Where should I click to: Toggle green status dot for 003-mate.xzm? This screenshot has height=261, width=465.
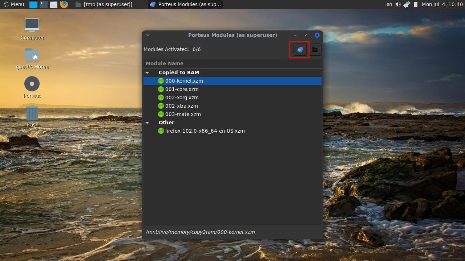click(x=161, y=114)
